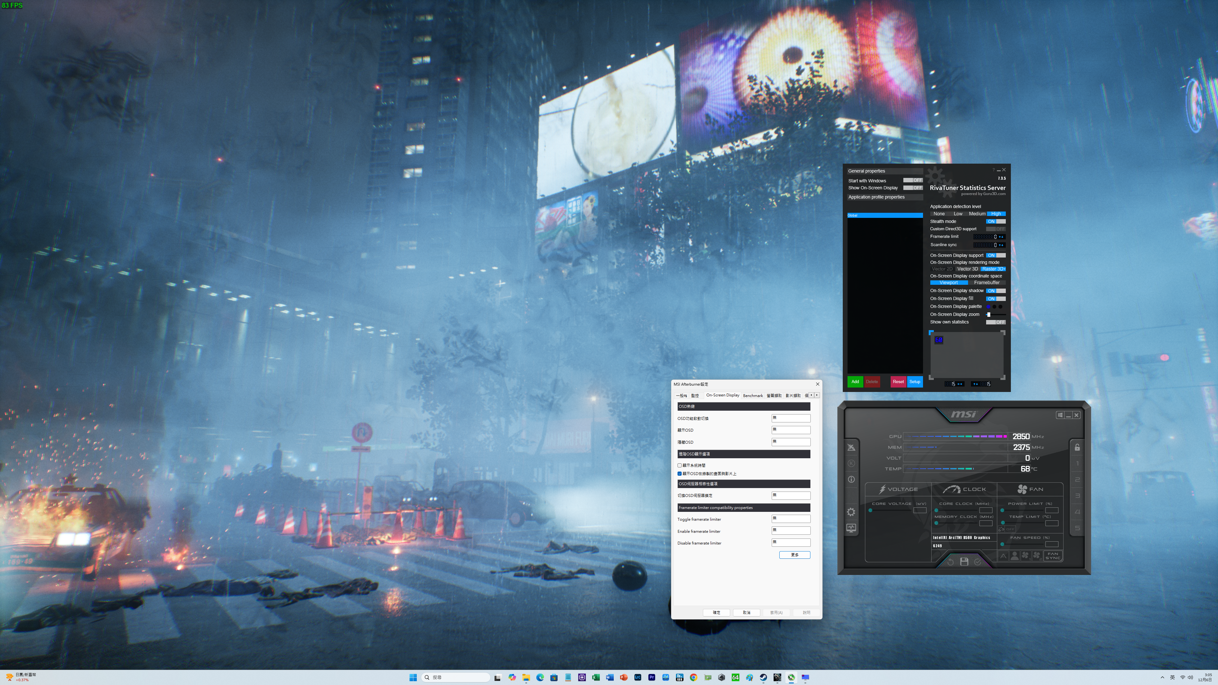Click the save floppy icon in Afterburner
Viewport: 1218px width, 685px height.
[964, 562]
